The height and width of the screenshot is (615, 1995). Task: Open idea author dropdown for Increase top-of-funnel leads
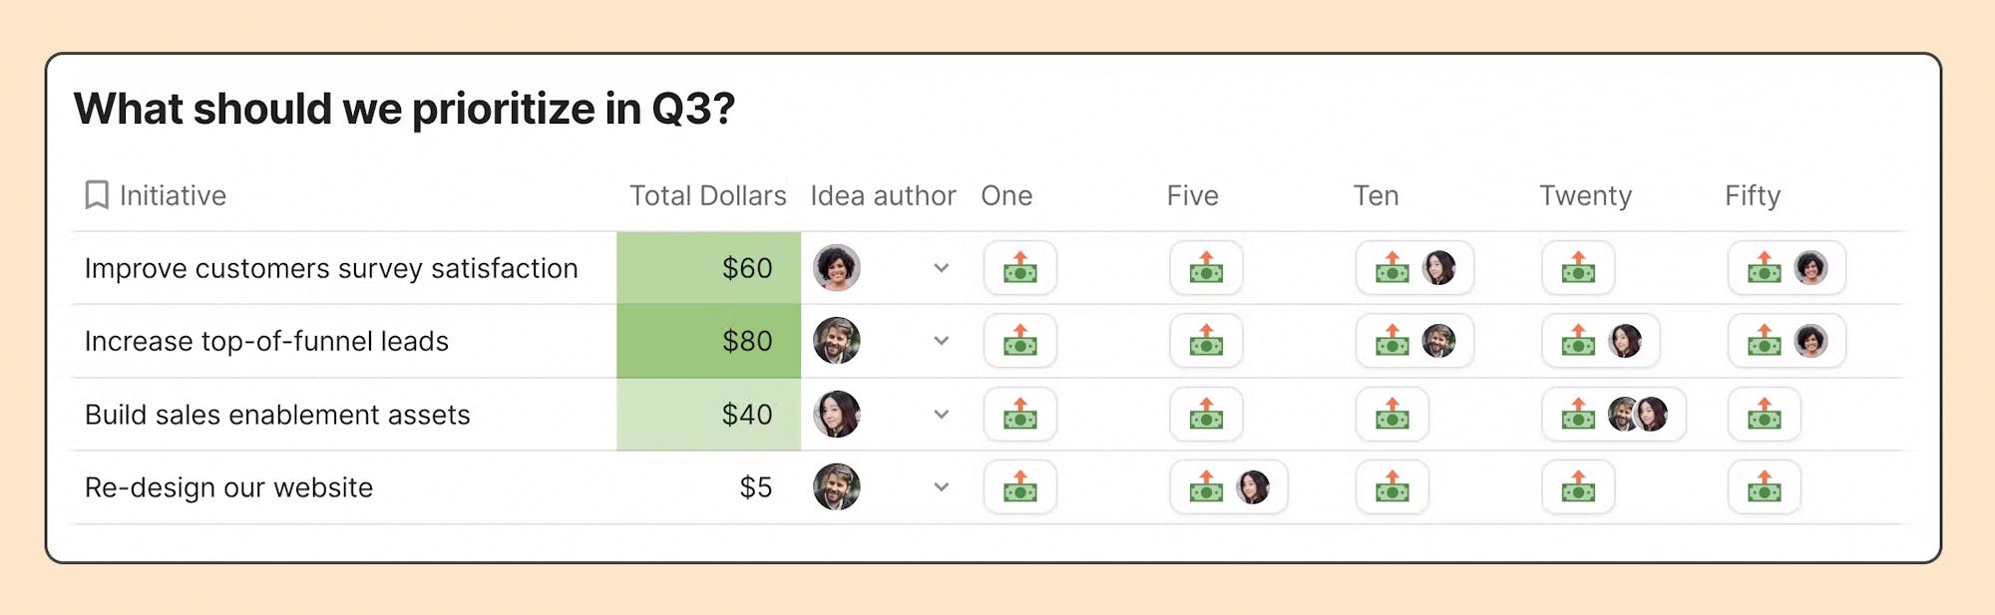(941, 341)
